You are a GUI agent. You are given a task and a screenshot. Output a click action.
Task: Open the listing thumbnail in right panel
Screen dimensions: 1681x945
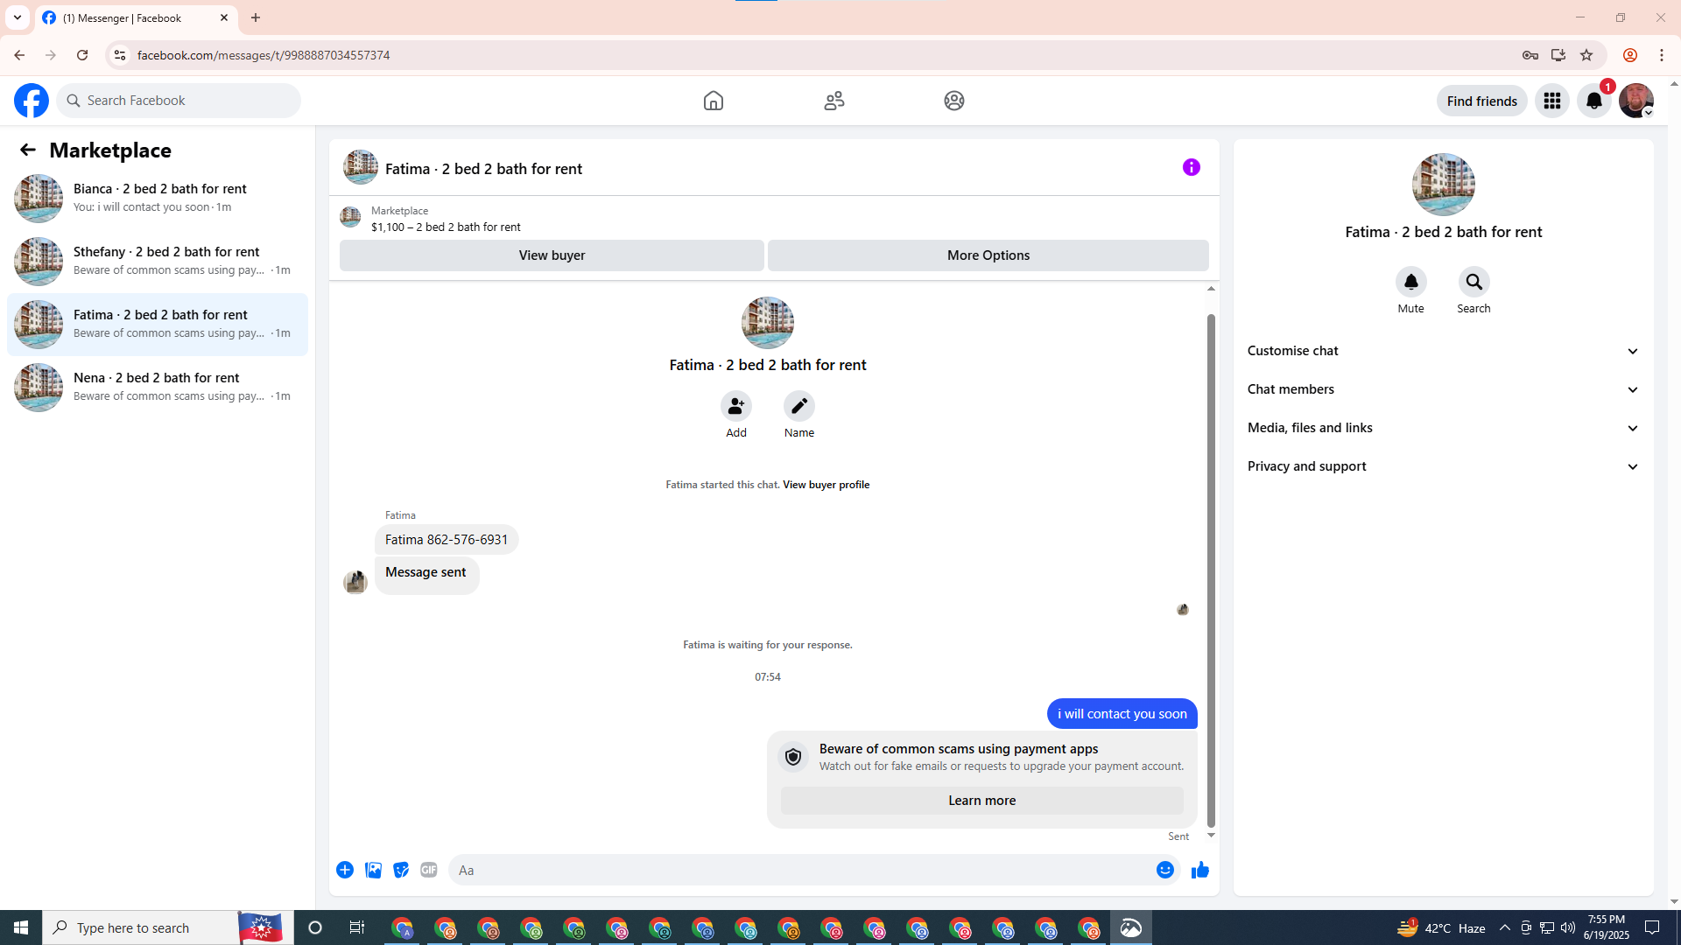coord(1443,185)
